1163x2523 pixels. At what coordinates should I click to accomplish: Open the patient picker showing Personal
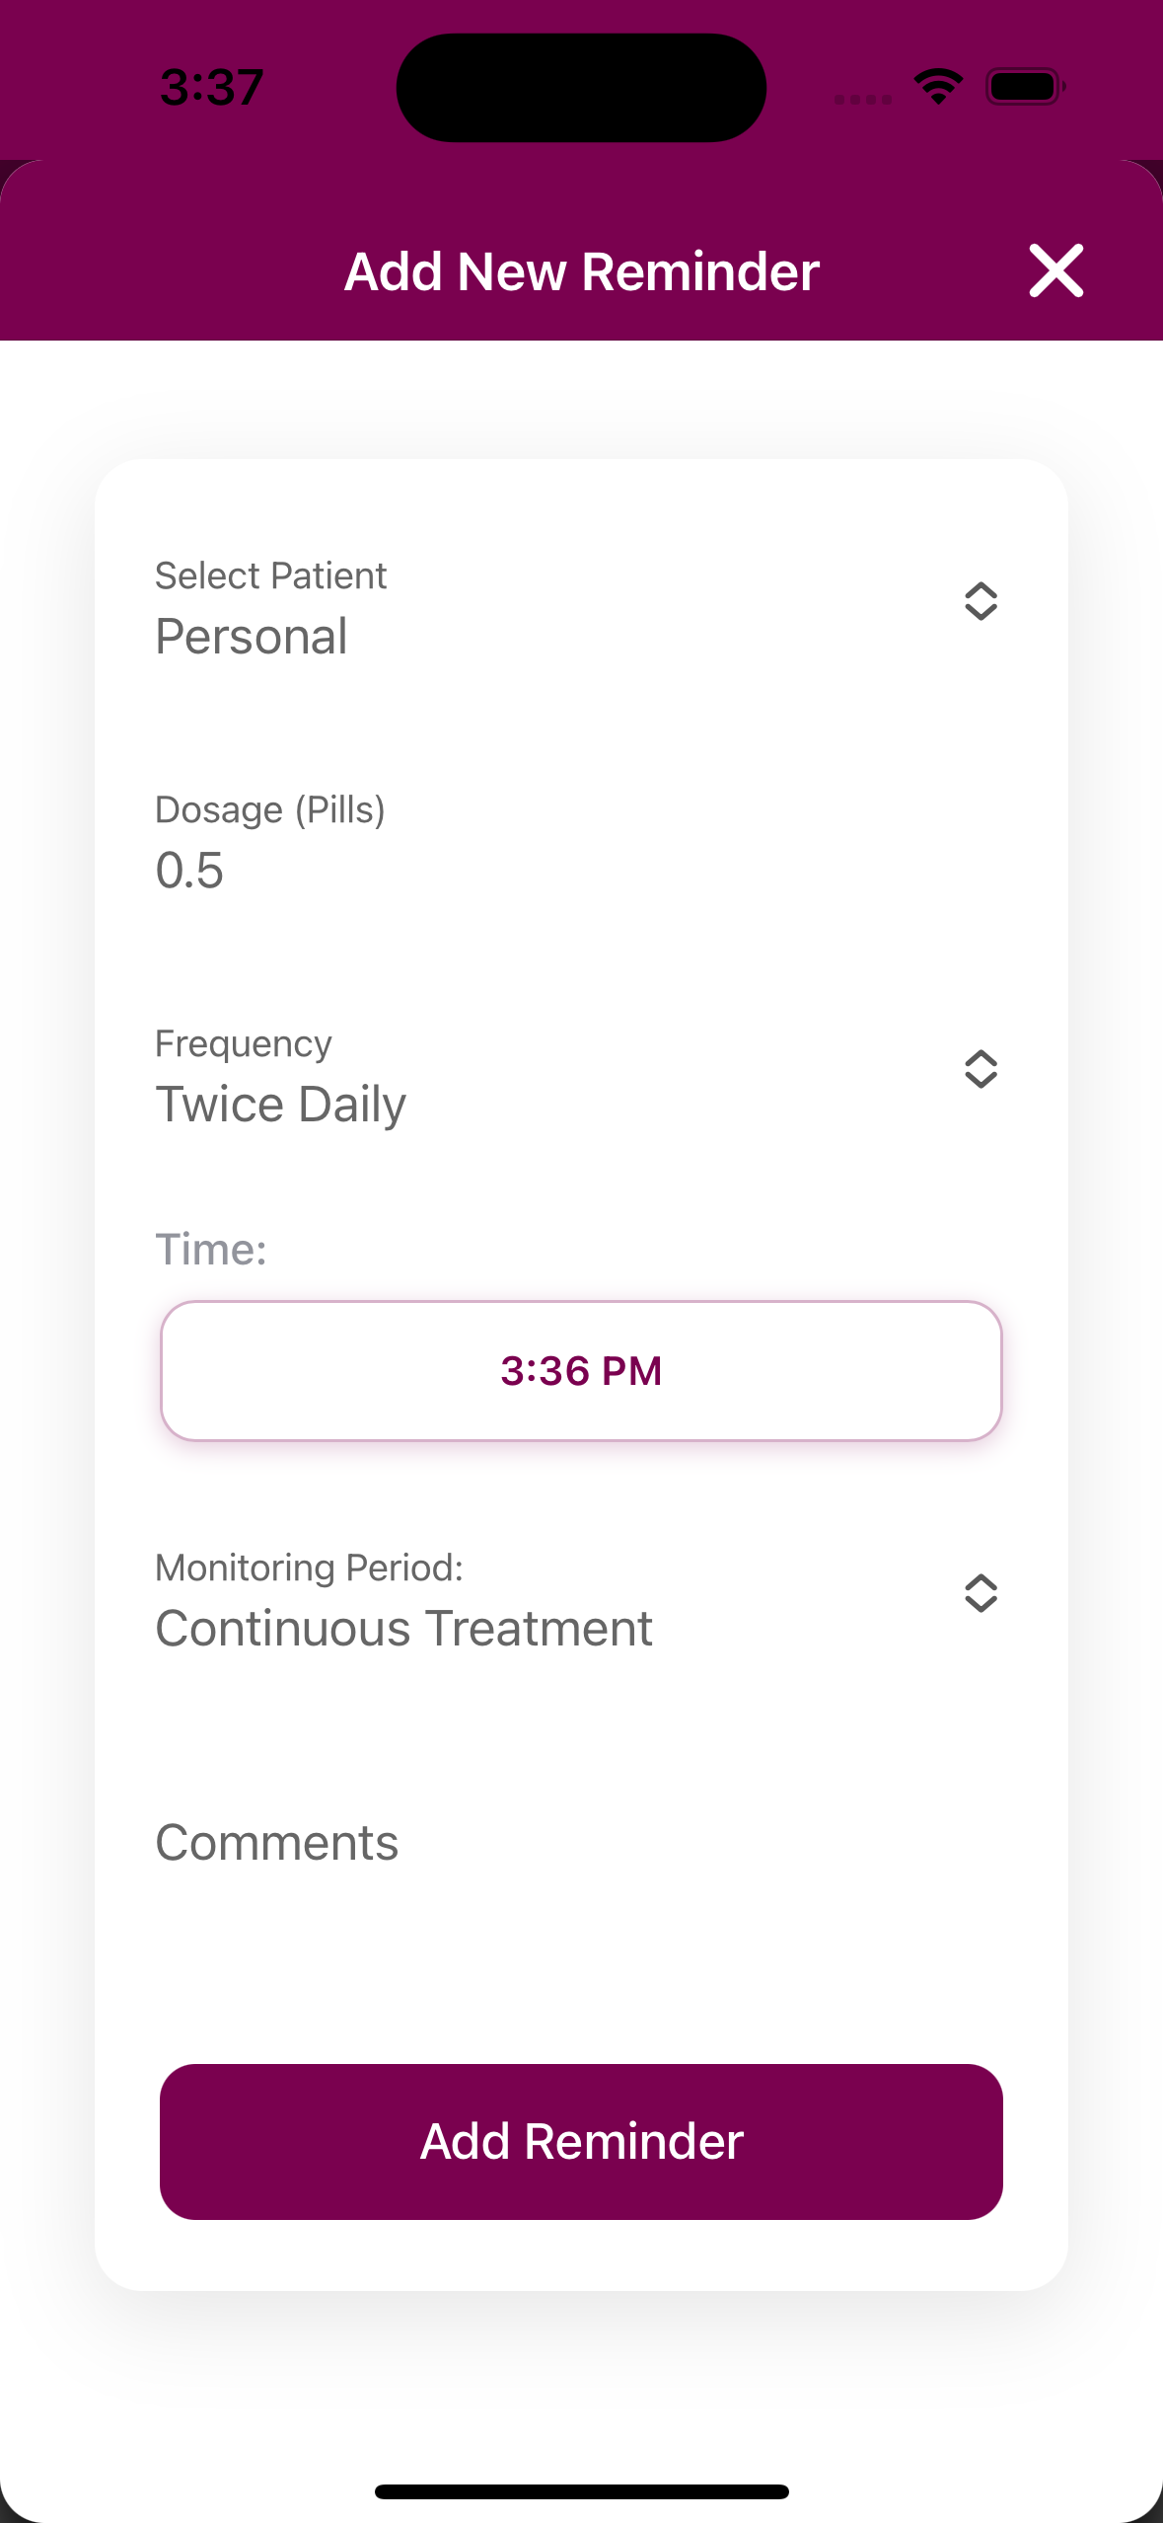[x=252, y=637]
